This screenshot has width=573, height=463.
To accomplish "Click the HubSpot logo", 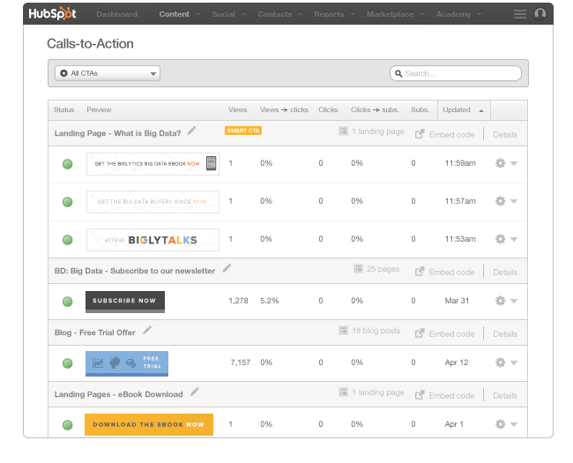I will pos(52,13).
